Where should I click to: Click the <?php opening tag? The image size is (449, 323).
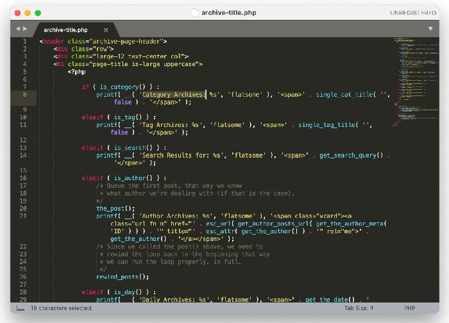point(76,72)
